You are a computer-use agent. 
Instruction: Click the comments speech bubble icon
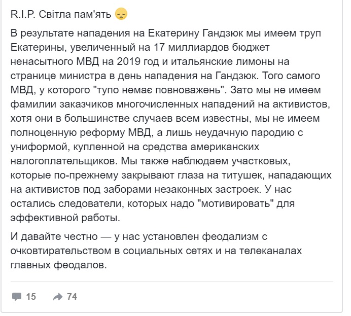point(17,297)
